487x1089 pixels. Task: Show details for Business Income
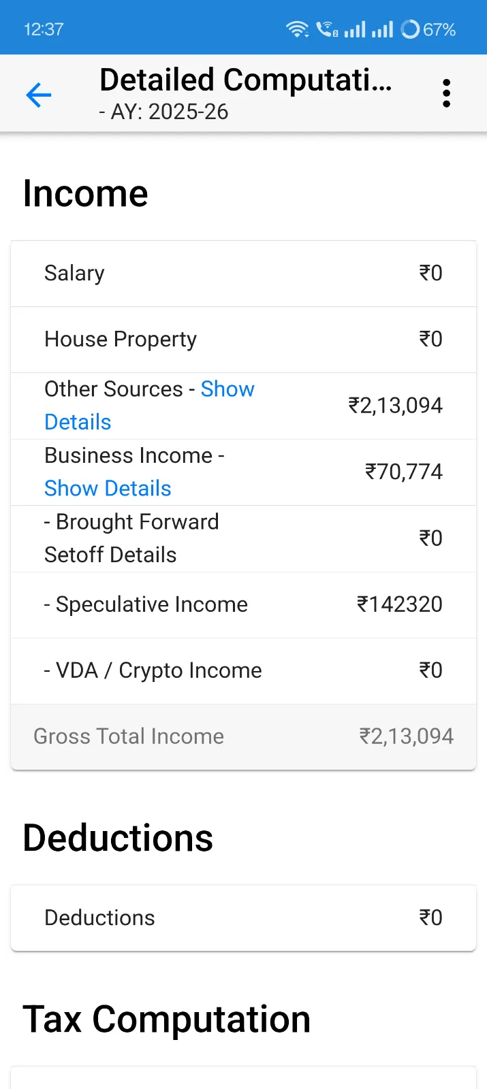point(108,489)
